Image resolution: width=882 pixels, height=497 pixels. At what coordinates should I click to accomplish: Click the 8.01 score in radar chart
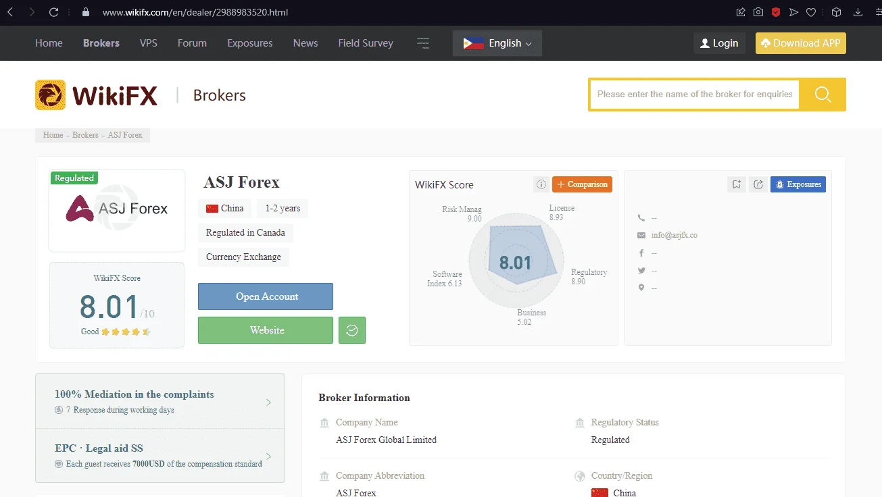(x=516, y=263)
